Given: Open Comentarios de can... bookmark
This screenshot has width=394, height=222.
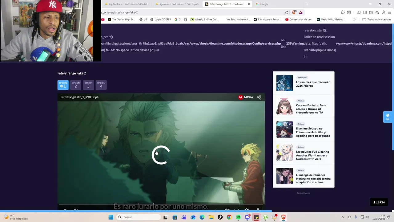Looking at the screenshot, I should point(299,19).
